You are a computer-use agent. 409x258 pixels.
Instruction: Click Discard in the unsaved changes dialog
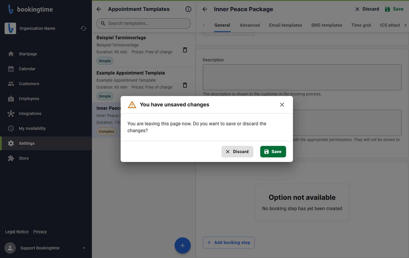tap(237, 152)
